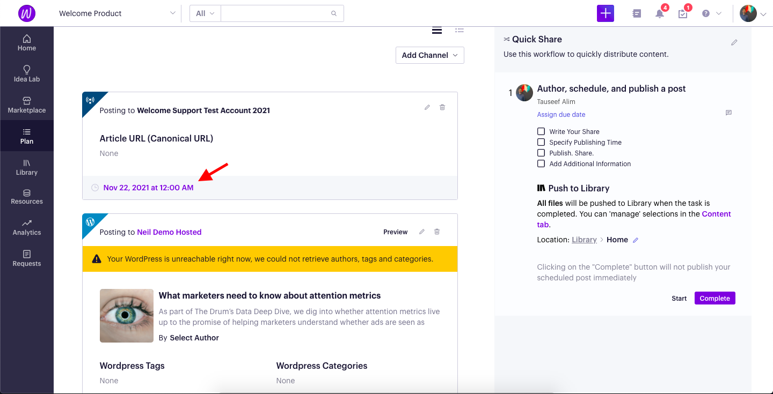Viewport: 773px width, 394px height.
Task: Click Select Author on the article
Action: click(194, 338)
